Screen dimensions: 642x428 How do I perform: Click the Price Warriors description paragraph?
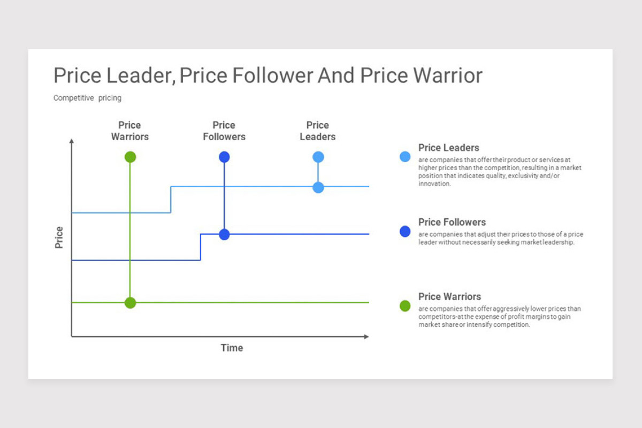pyautogui.click(x=500, y=317)
